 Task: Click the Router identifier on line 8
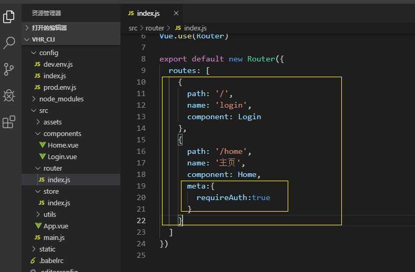click(261, 59)
